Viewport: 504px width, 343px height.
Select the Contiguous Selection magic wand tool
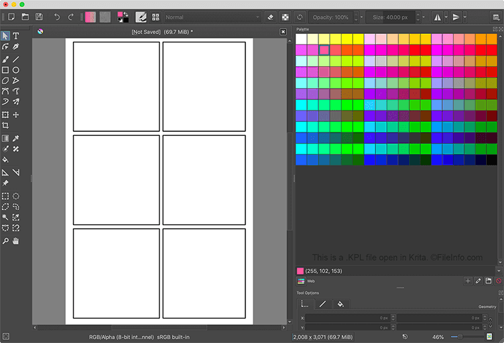point(5,217)
